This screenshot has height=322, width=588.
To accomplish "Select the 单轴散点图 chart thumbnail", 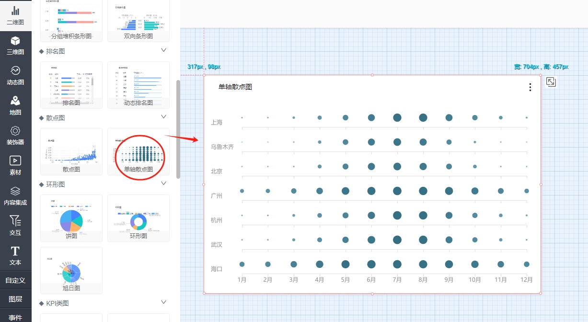I will tap(138, 151).
